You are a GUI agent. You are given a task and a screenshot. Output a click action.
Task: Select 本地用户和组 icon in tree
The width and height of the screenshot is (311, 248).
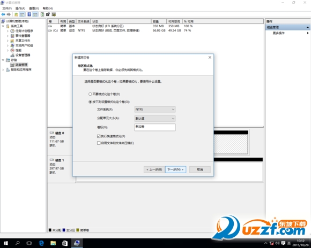pyautogui.click(x=12, y=45)
